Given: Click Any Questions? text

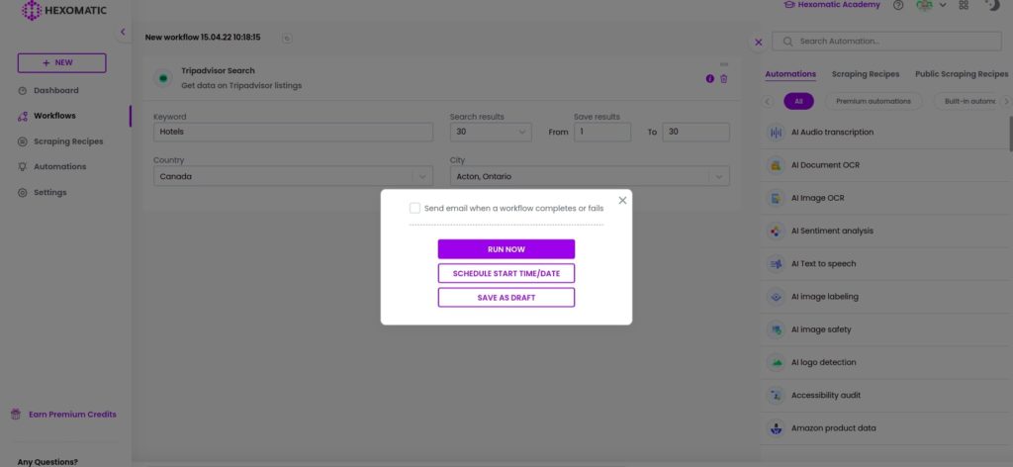Looking at the screenshot, I should (x=47, y=462).
